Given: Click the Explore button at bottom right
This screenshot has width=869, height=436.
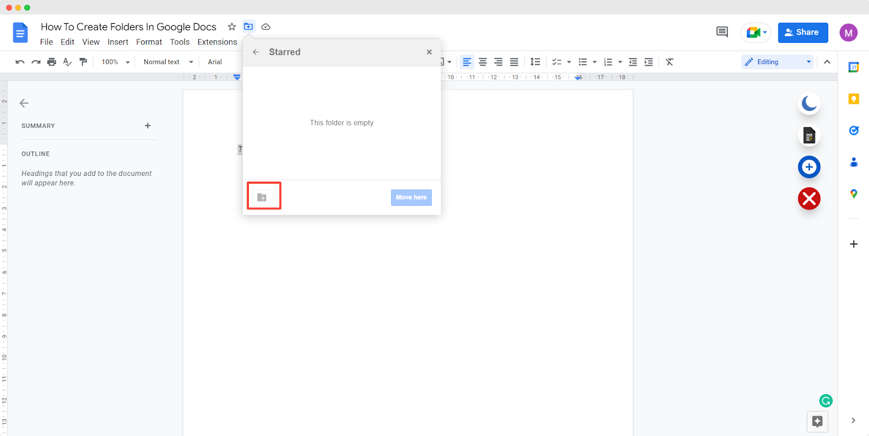Looking at the screenshot, I should tap(817, 421).
